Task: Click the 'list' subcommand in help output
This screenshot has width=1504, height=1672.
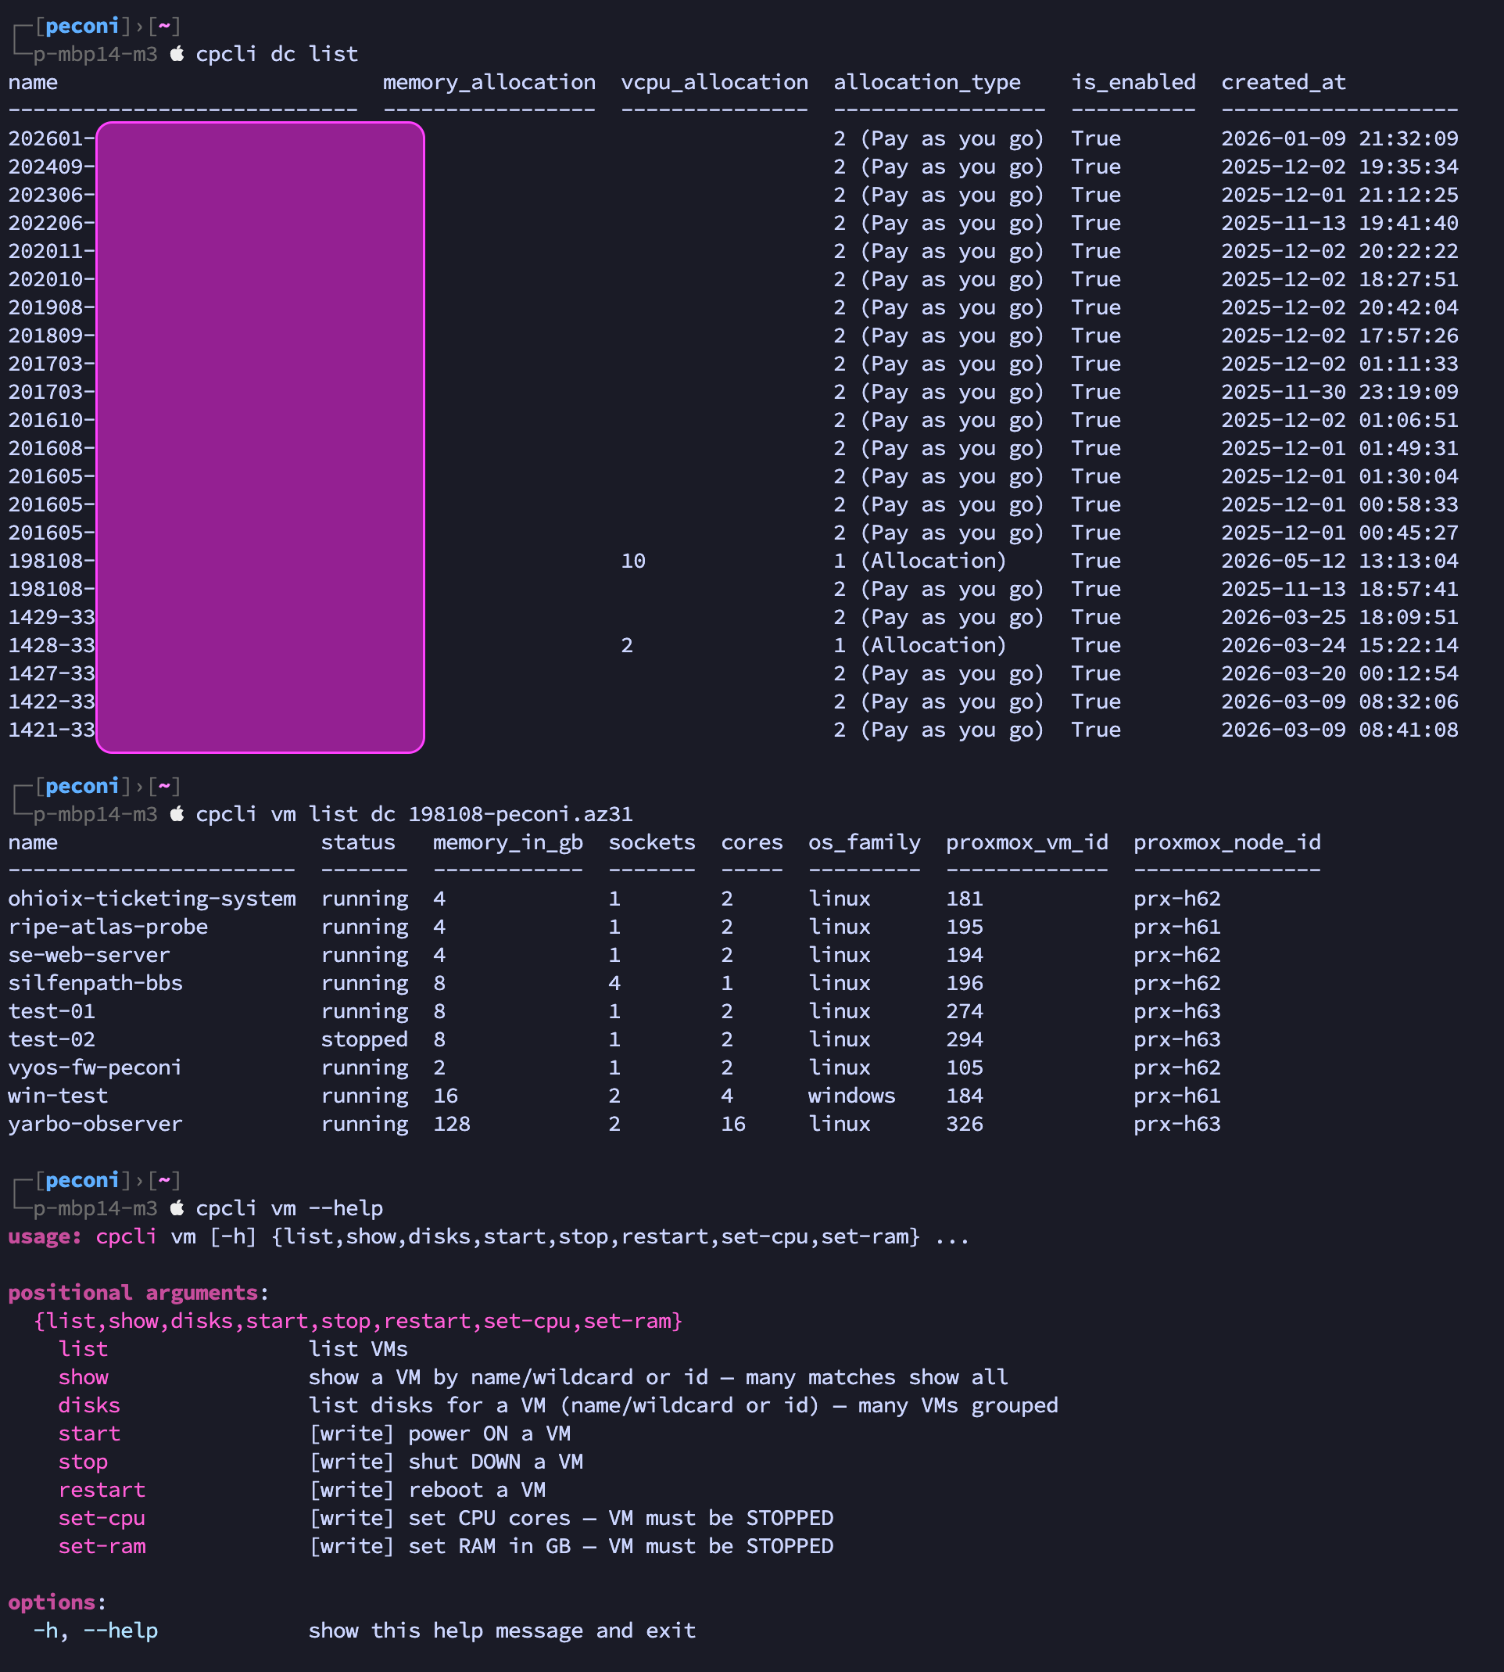Action: pos(83,1349)
